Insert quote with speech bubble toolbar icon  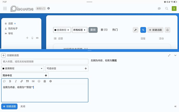[x=4, y=81]
